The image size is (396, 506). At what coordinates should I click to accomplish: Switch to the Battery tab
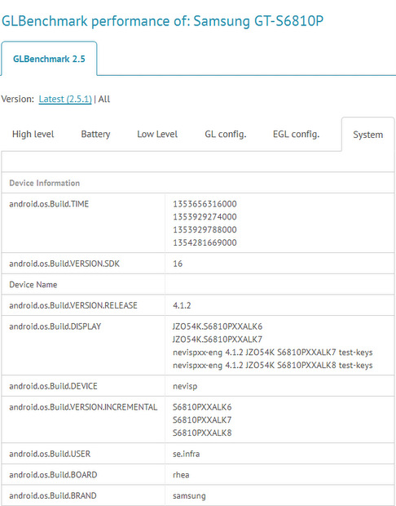click(95, 134)
